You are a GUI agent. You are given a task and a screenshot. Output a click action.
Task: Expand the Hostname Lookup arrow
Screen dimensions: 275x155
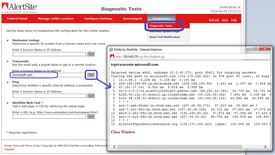click(x=8, y=40)
